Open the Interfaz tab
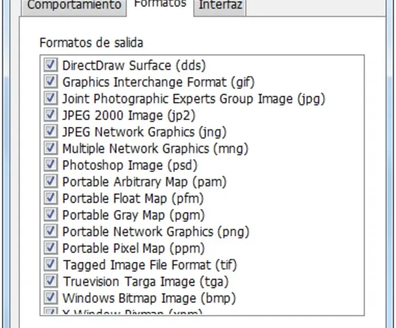This screenshot has width=396, height=328. click(x=221, y=5)
